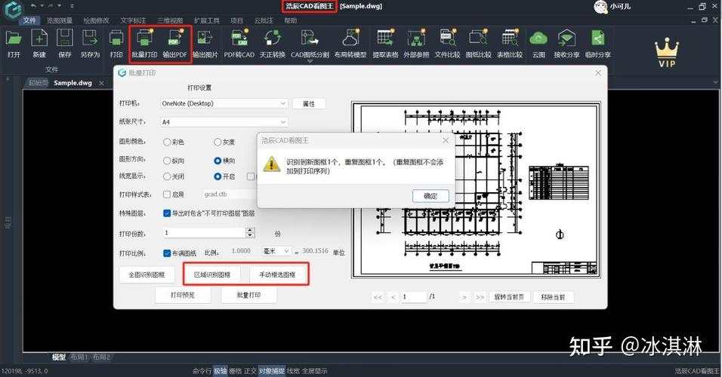Switch to the Sample.dwg document tab

tap(73, 83)
